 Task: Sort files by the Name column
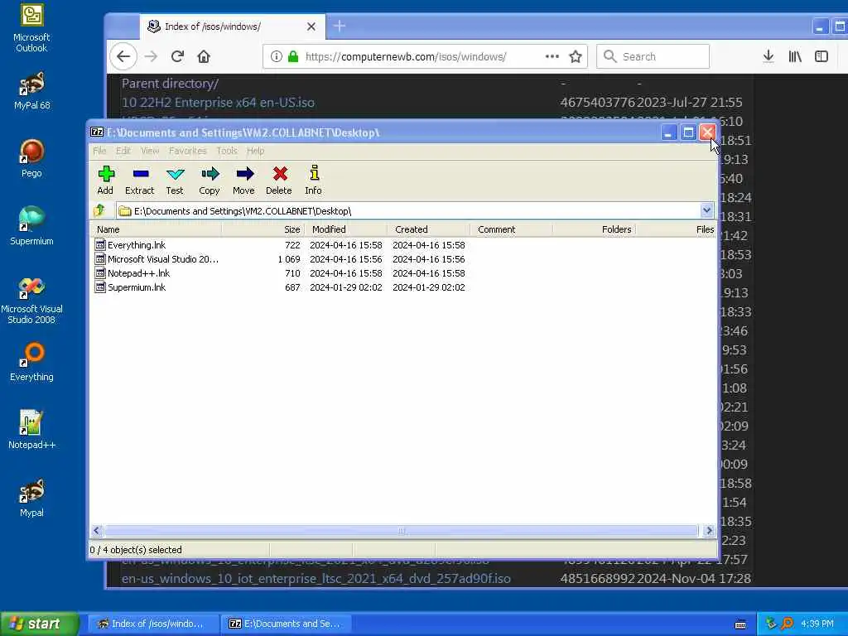point(156,229)
